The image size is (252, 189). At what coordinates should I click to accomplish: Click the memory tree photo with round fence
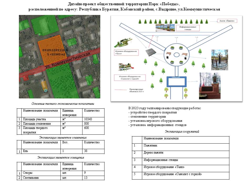(219, 60)
